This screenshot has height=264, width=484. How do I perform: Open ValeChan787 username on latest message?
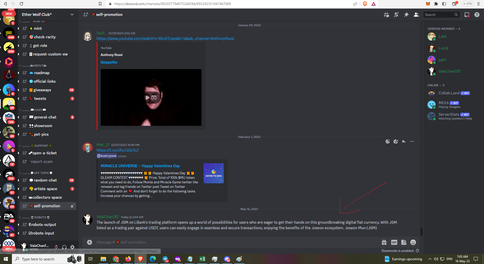108,217
